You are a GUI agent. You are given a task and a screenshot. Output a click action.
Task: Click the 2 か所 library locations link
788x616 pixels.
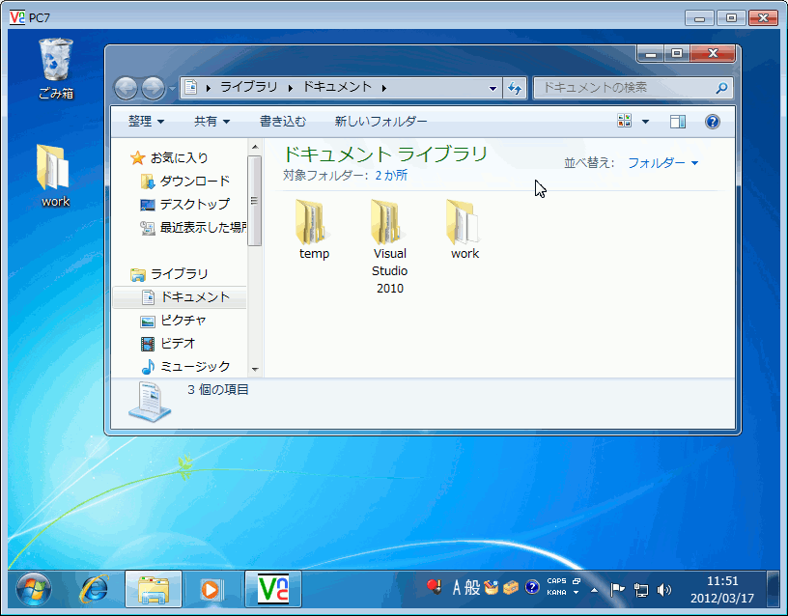(x=390, y=176)
